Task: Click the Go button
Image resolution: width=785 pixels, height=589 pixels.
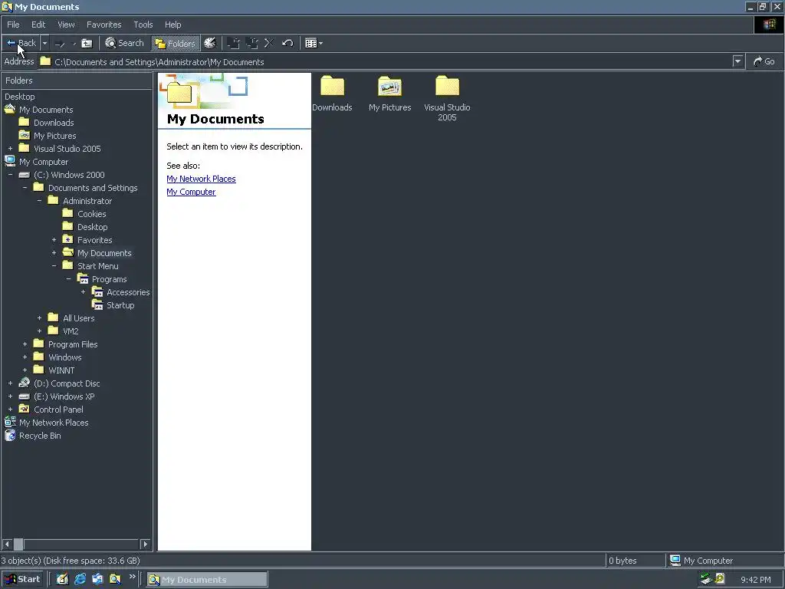Action: [x=764, y=61]
